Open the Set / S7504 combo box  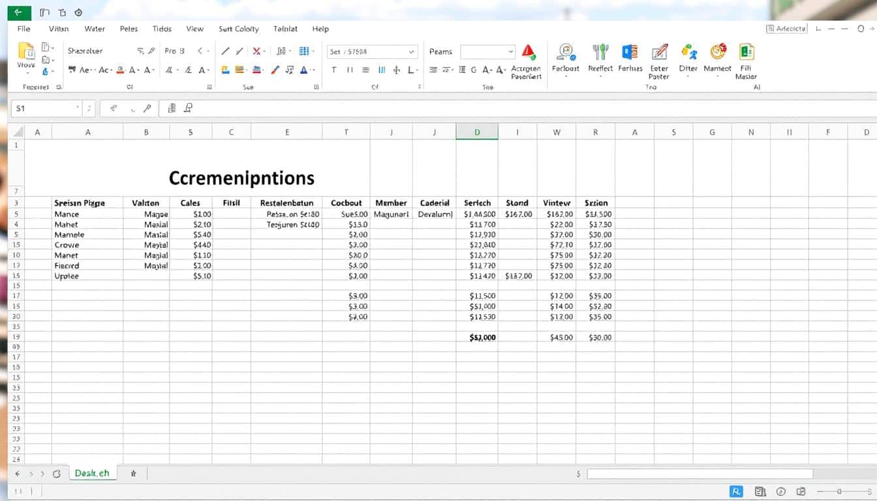[x=372, y=52]
